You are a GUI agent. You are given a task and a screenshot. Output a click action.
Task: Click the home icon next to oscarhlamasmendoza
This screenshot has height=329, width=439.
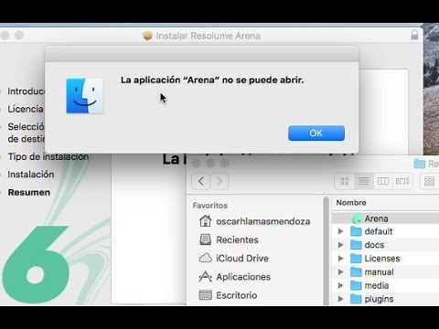[x=205, y=221]
